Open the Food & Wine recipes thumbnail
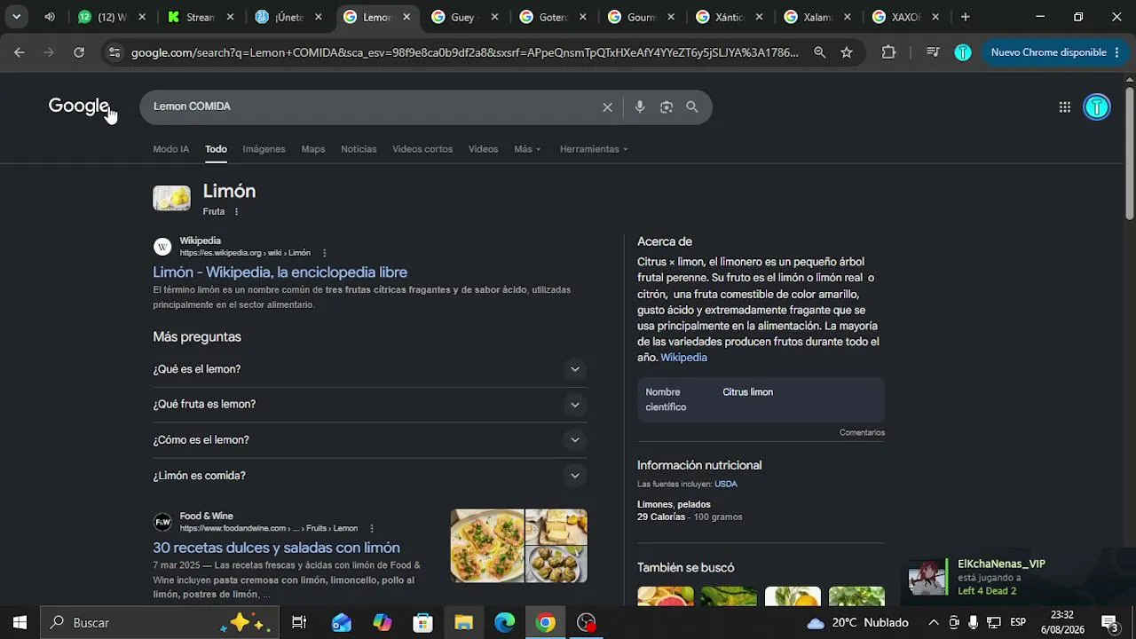This screenshot has width=1136, height=639. [519, 546]
